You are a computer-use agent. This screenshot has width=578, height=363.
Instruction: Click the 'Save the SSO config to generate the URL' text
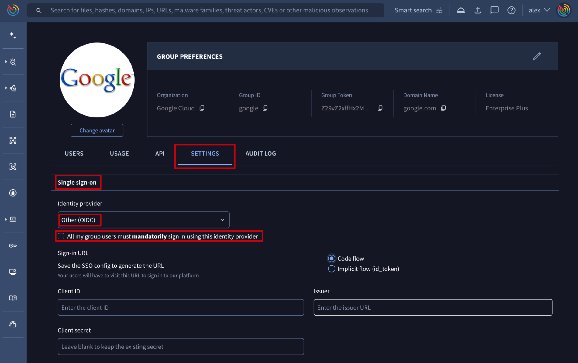pyautogui.click(x=111, y=266)
